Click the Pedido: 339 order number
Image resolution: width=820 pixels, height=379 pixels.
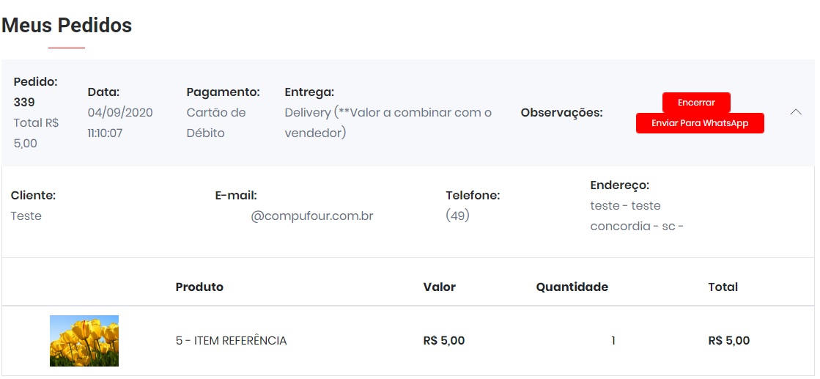24,102
